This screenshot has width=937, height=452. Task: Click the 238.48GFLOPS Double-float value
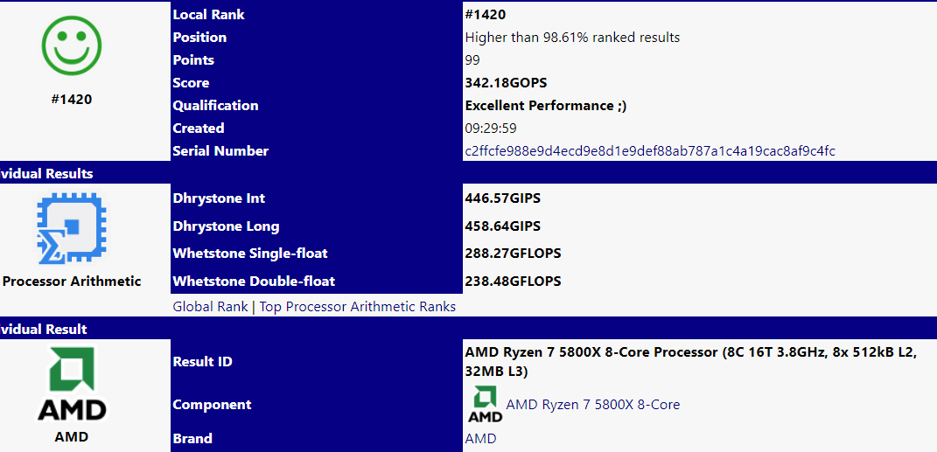point(513,282)
